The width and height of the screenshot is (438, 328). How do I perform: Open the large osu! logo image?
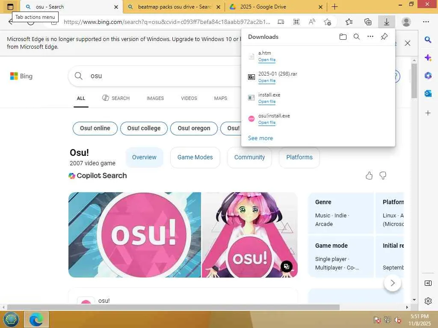point(135,234)
